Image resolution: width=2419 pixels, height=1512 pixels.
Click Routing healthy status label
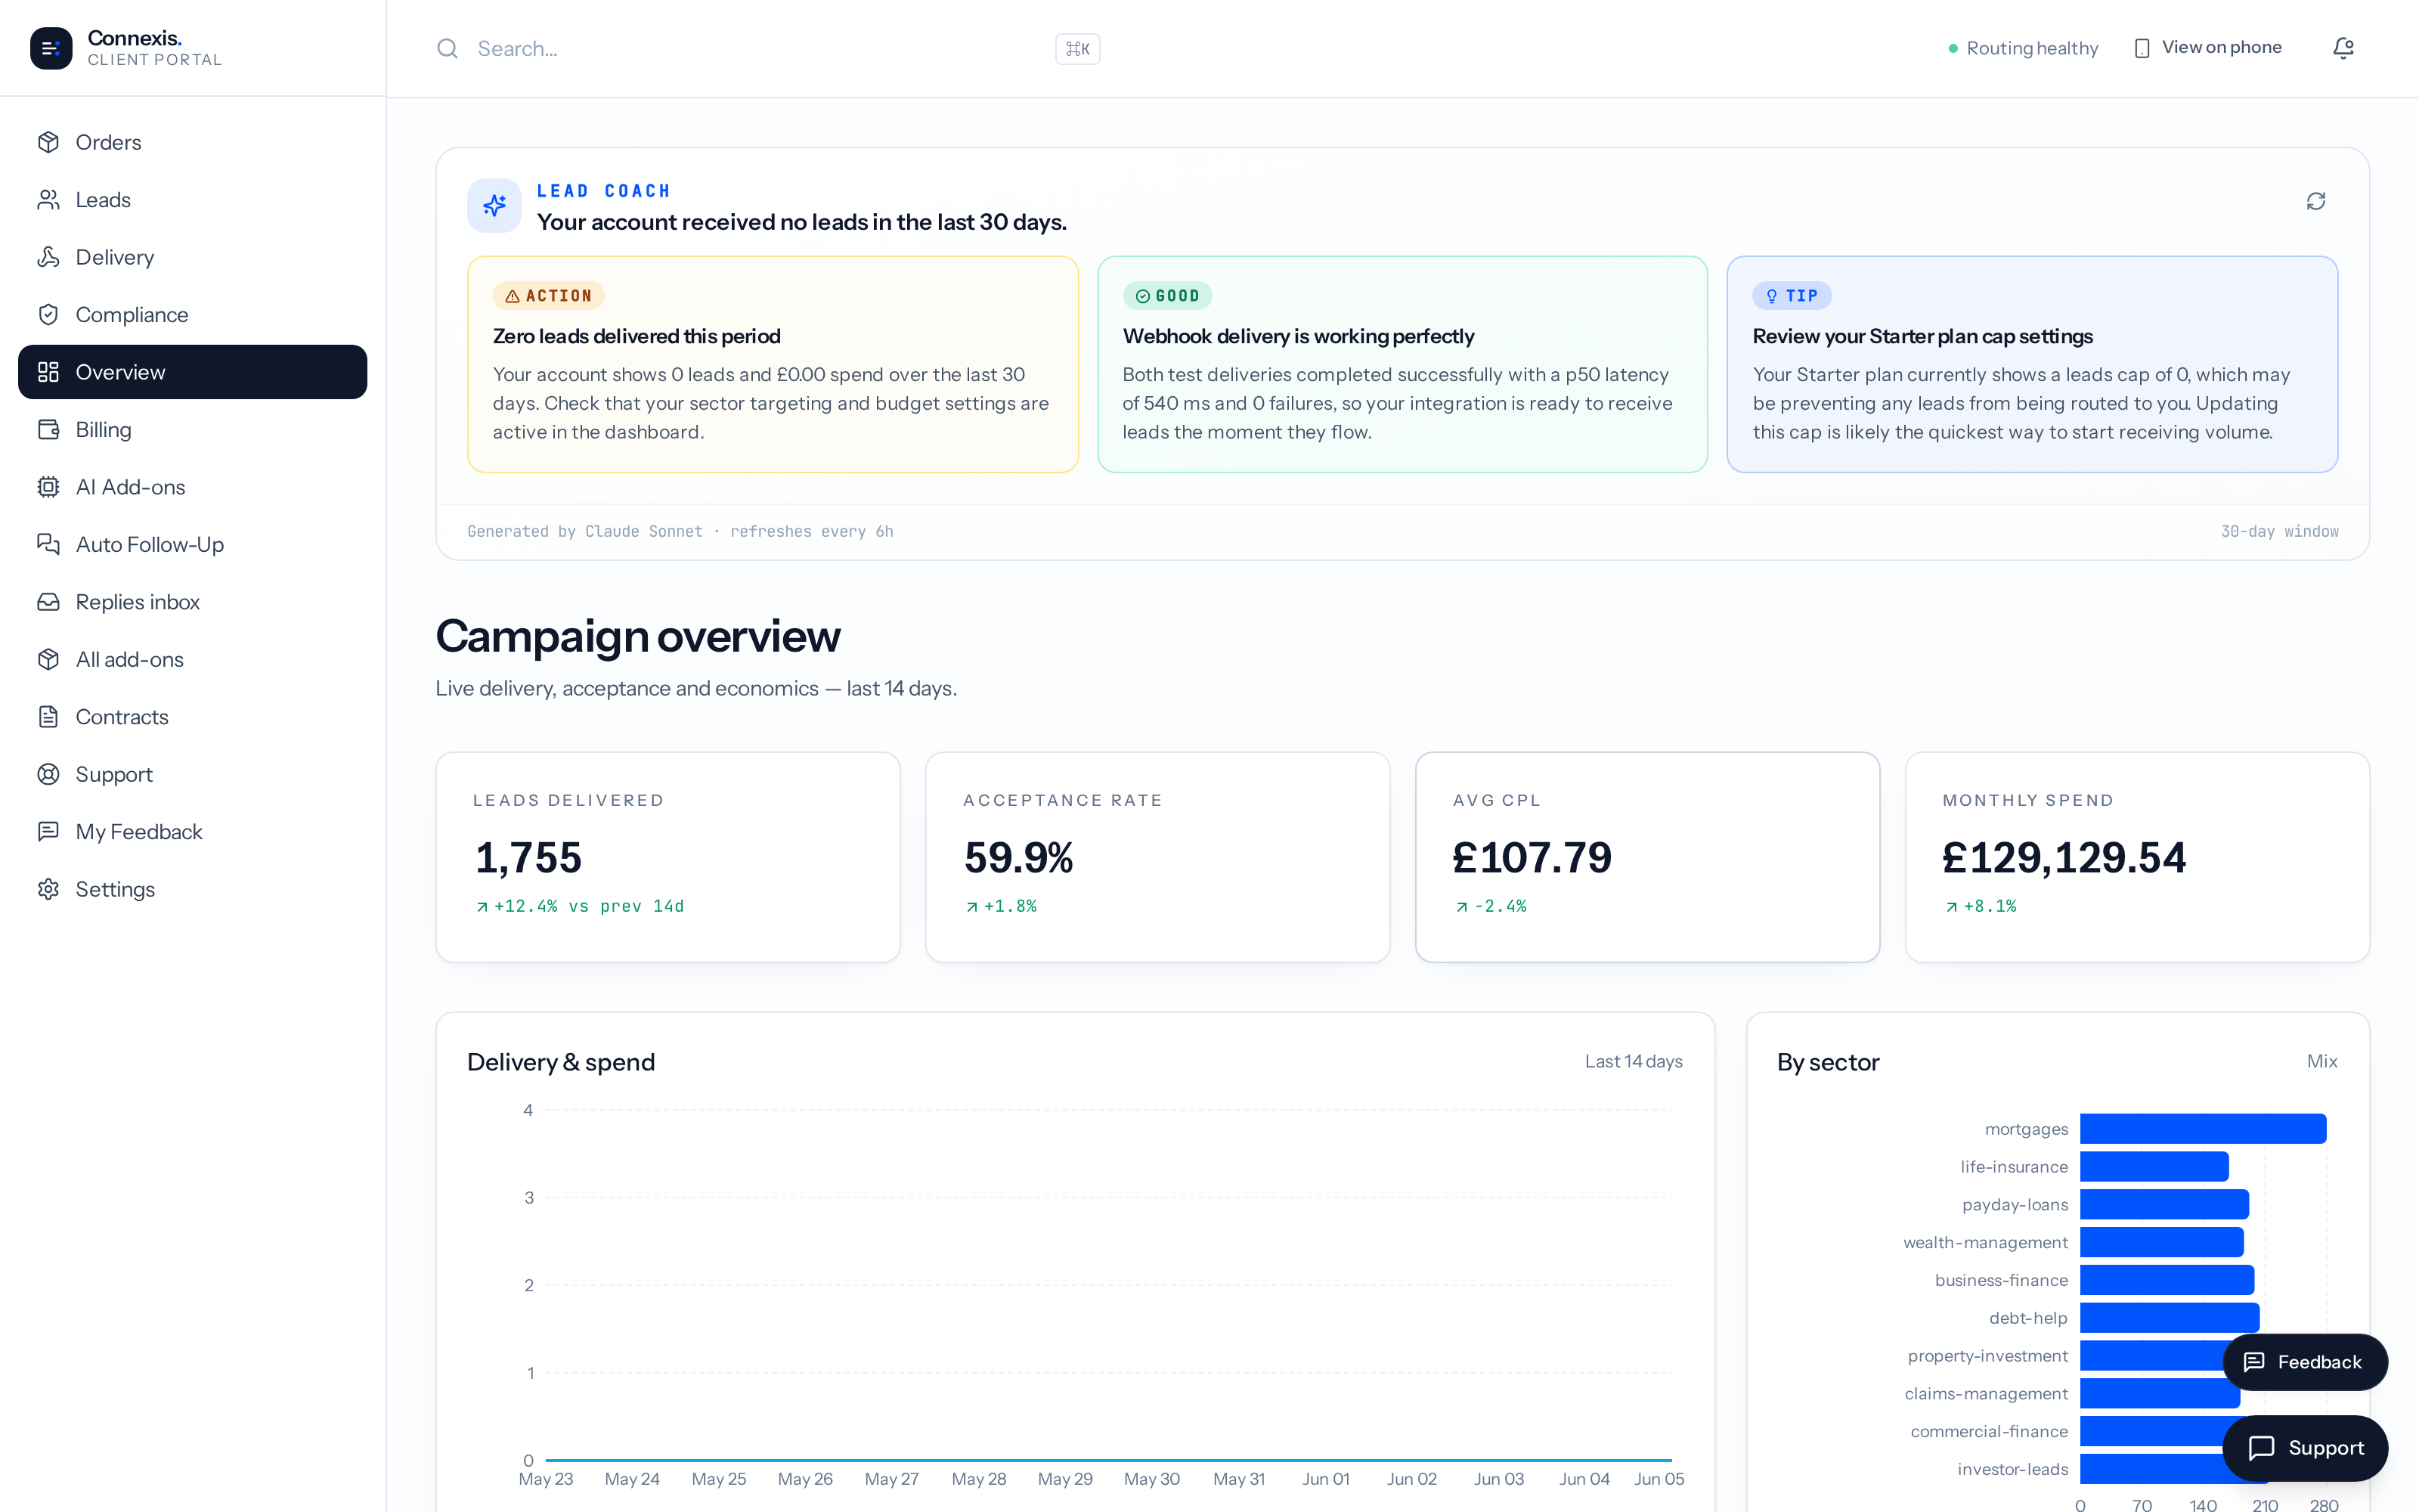pyautogui.click(x=2031, y=48)
